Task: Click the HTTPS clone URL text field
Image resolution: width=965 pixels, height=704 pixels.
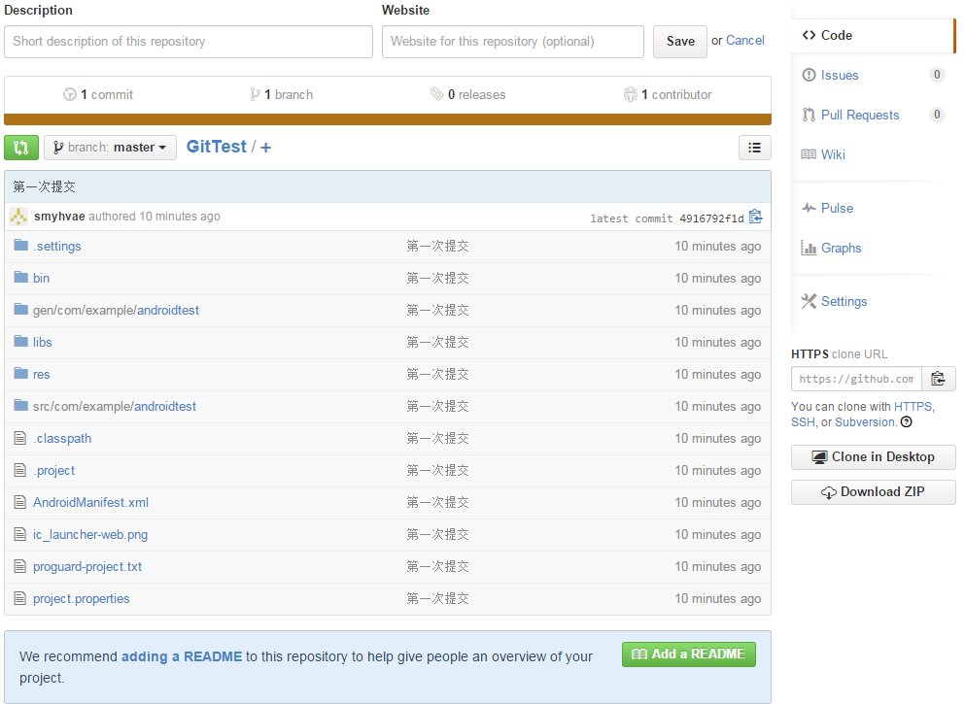Action: coord(857,379)
